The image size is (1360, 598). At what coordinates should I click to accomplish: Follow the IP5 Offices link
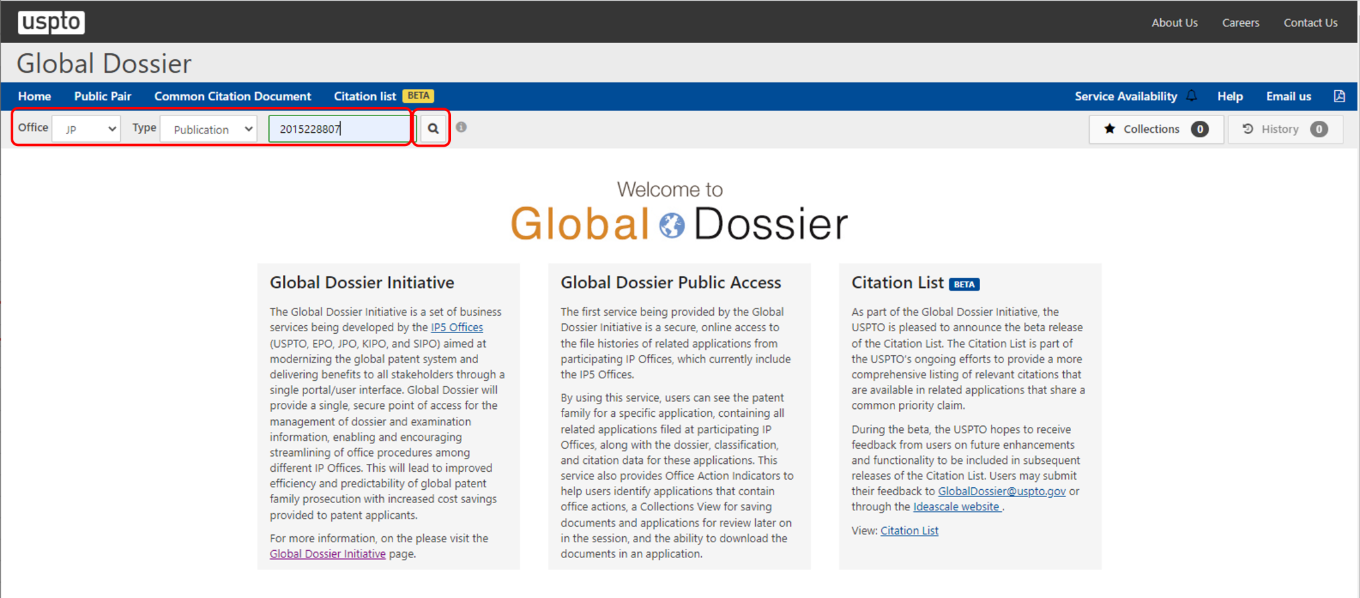click(x=457, y=327)
